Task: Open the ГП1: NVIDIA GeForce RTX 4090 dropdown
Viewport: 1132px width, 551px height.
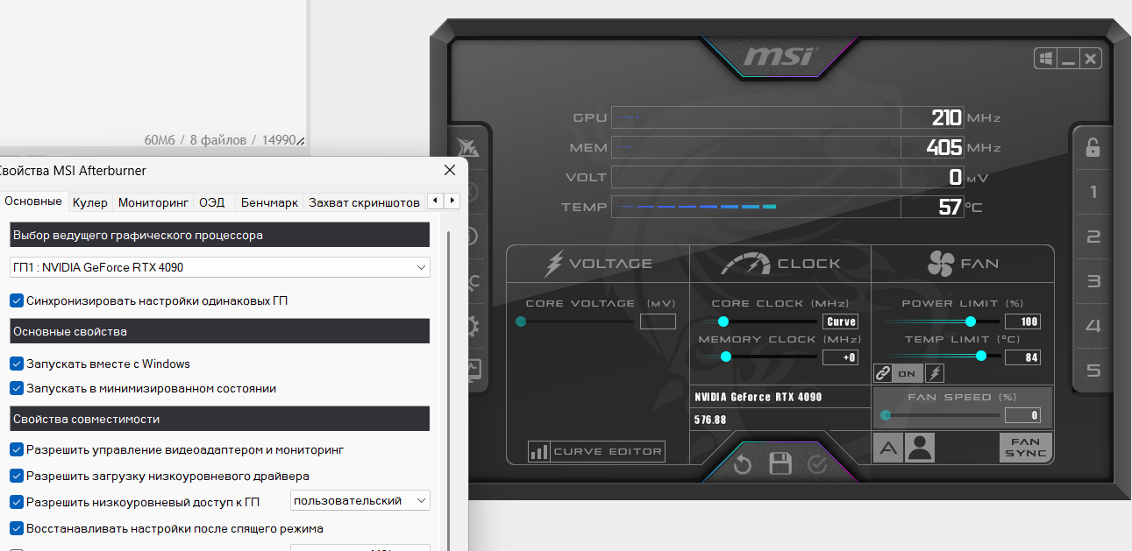Action: 220,267
